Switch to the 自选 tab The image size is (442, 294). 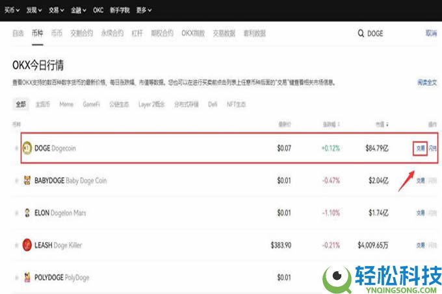point(18,33)
